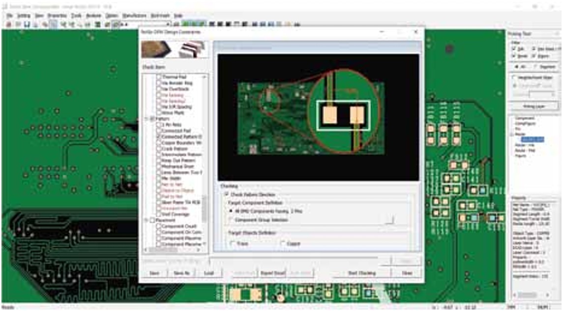This screenshot has height=311, width=563.
Task: Open the Manufacture menu
Action: (x=134, y=16)
